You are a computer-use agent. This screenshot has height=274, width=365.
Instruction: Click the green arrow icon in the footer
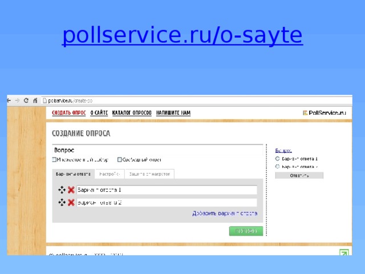pos(344,252)
